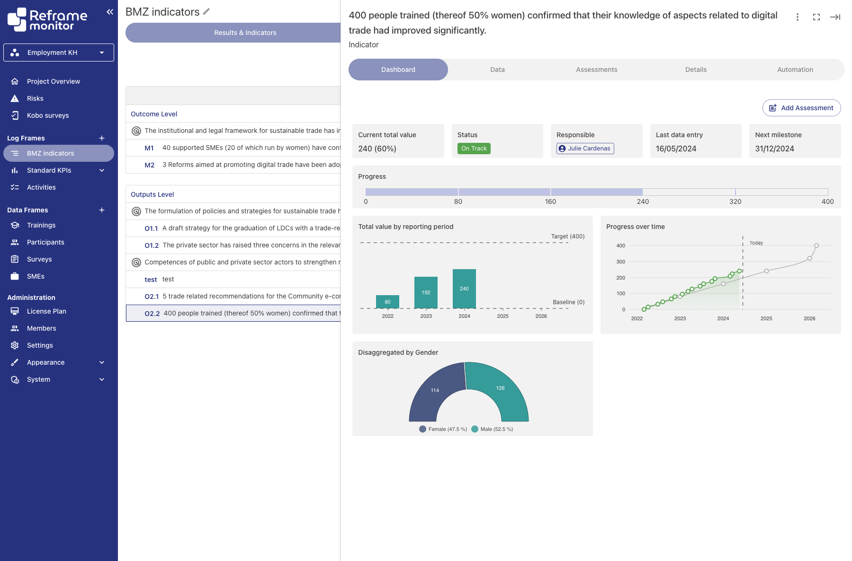The image size is (852, 561).
Task: Click the 2024 bar showing value 240
Action: point(464,289)
